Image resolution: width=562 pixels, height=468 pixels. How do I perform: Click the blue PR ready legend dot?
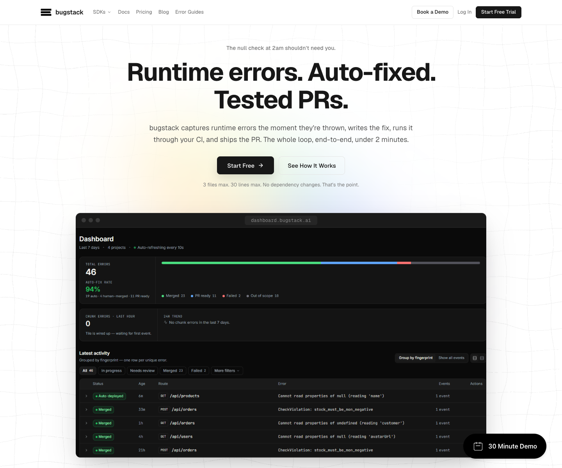point(192,296)
